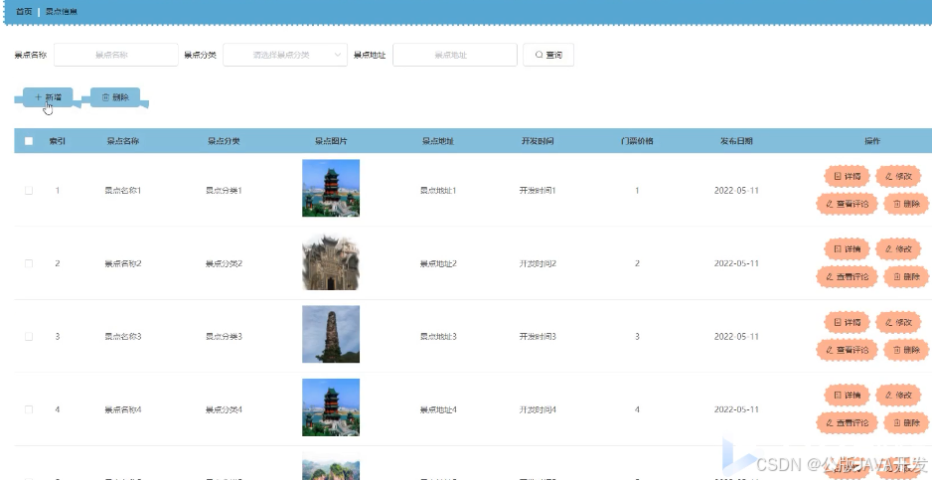The image size is (932, 480).
Task: Open the 景点分类 dropdown selector
Action: (x=285, y=55)
